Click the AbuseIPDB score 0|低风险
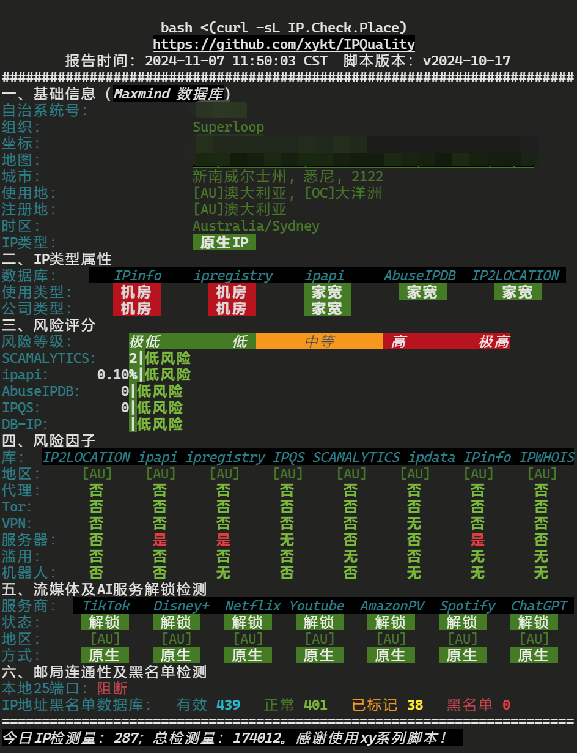577x753 pixels. (152, 391)
